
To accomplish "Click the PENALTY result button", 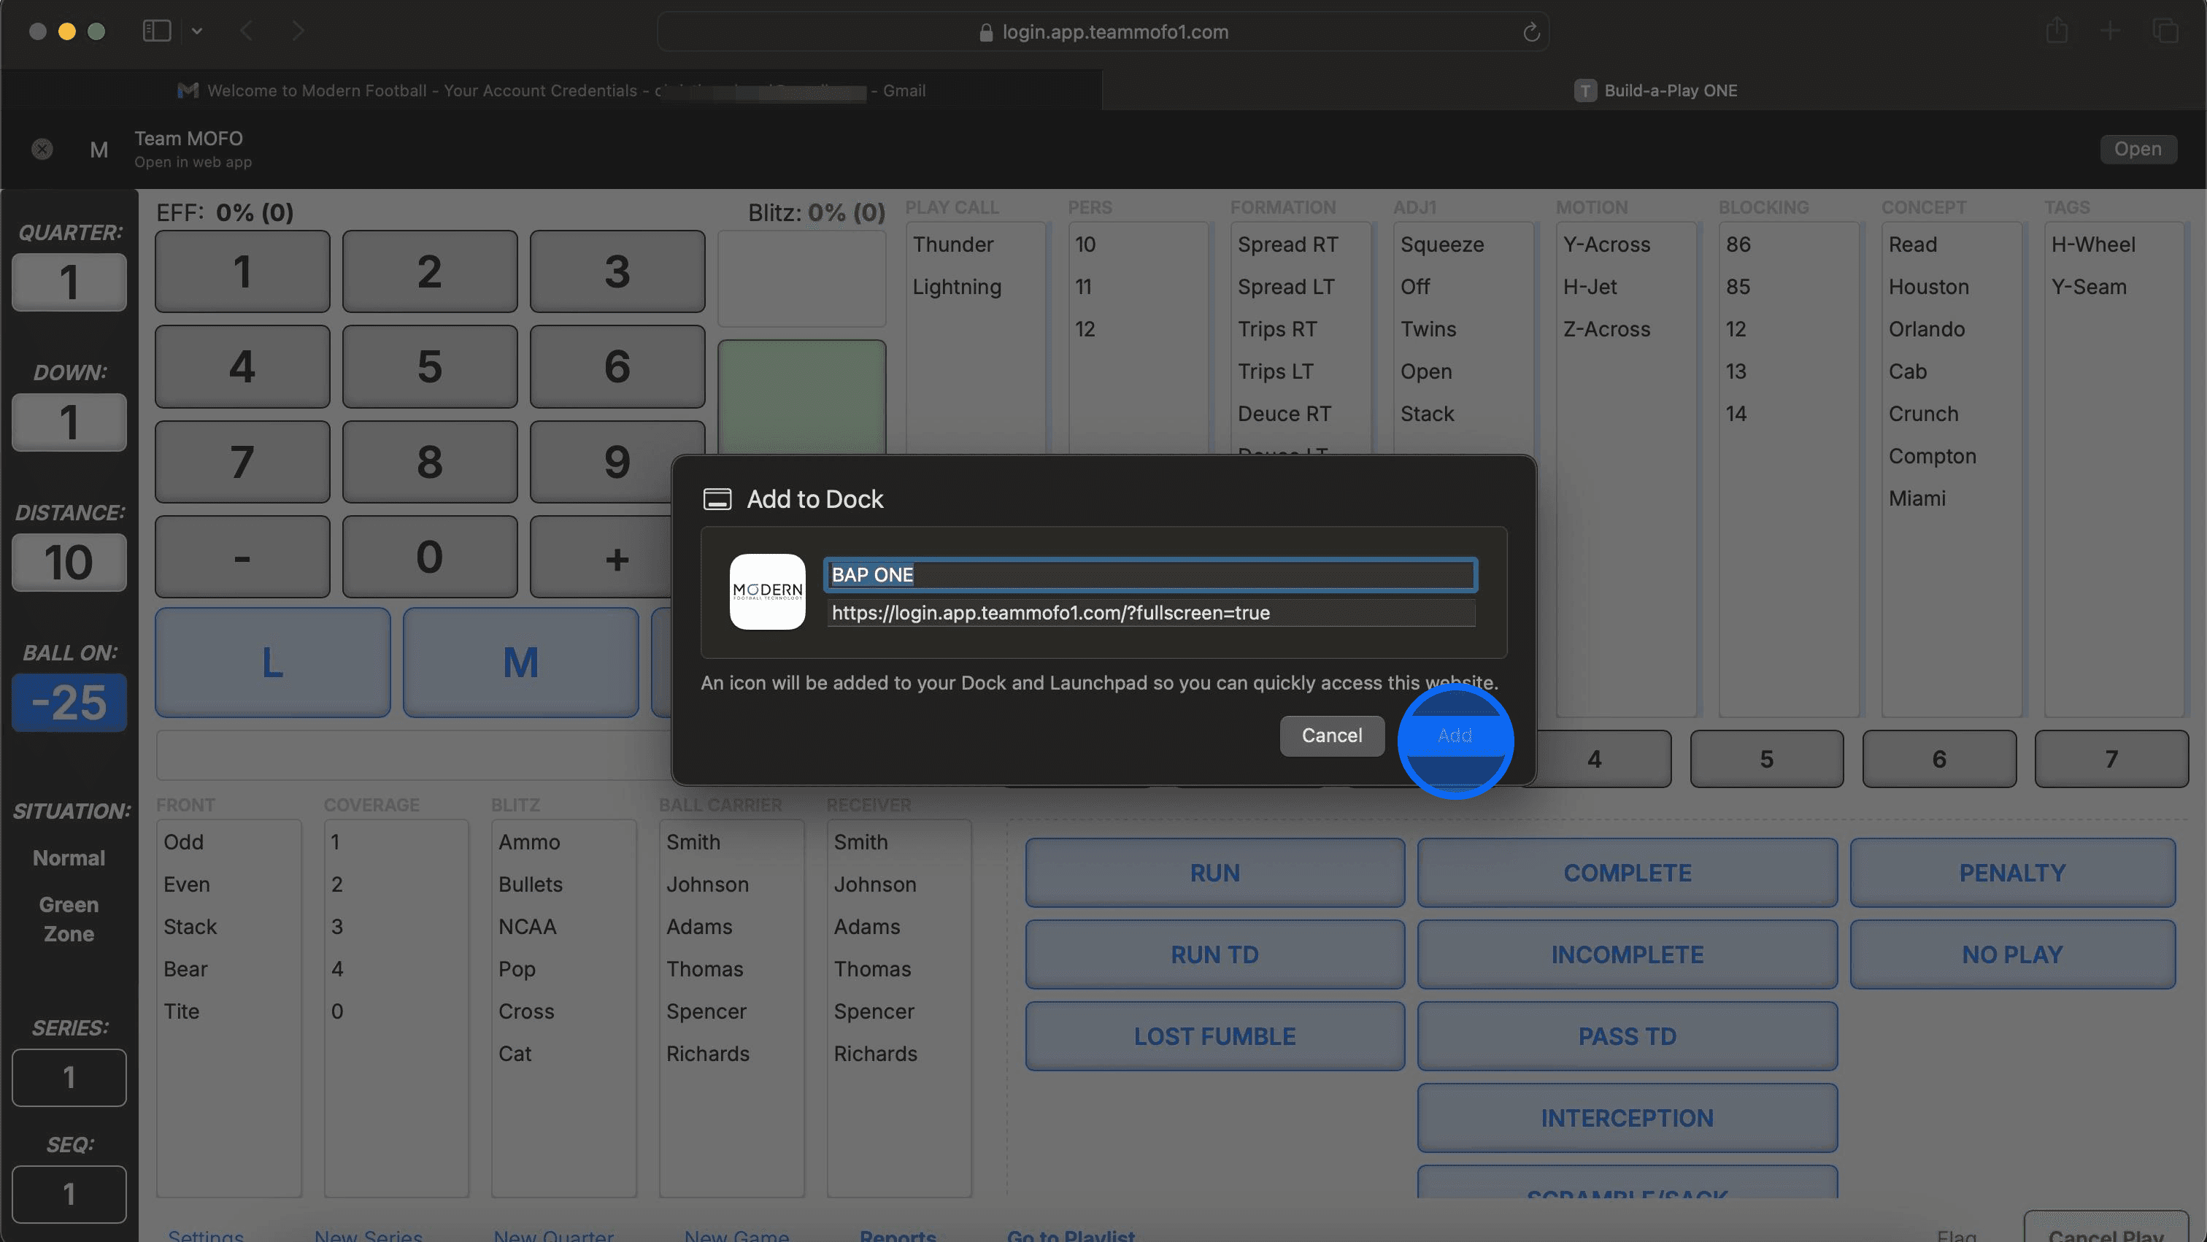I will [2011, 873].
